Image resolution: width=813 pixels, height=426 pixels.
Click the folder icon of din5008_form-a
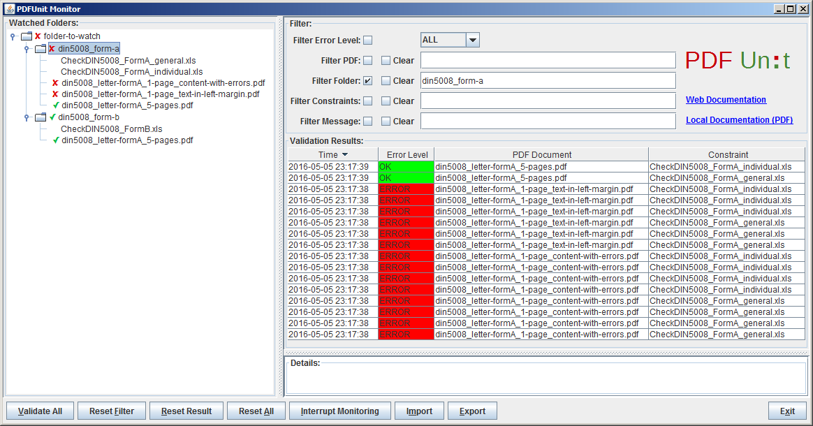click(x=41, y=49)
